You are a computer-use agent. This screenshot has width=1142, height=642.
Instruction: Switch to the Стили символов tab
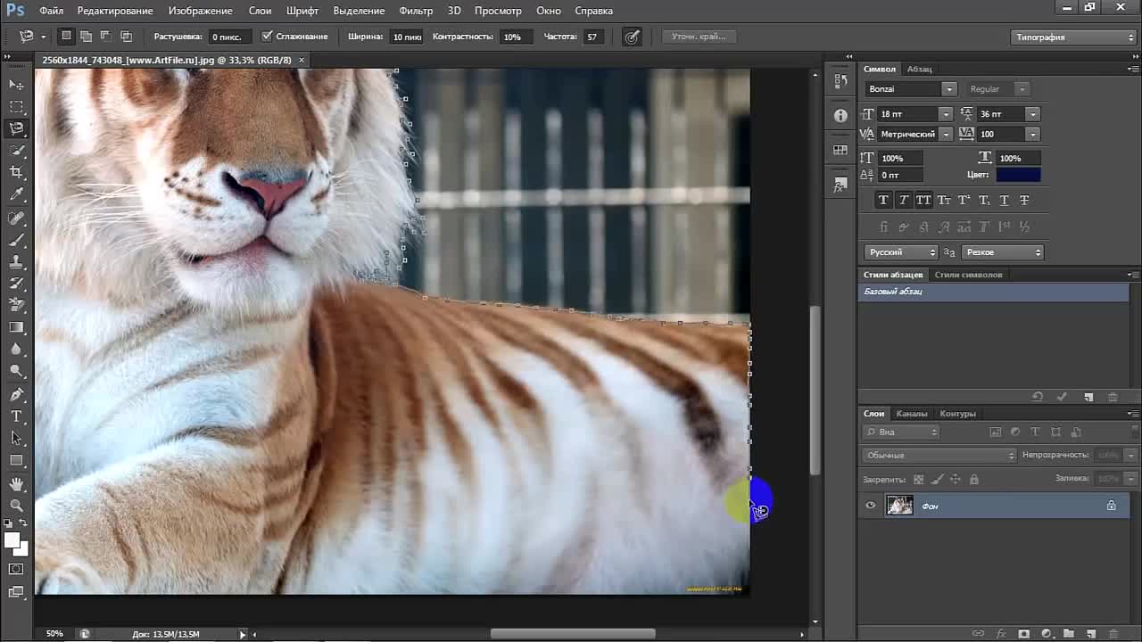point(968,275)
